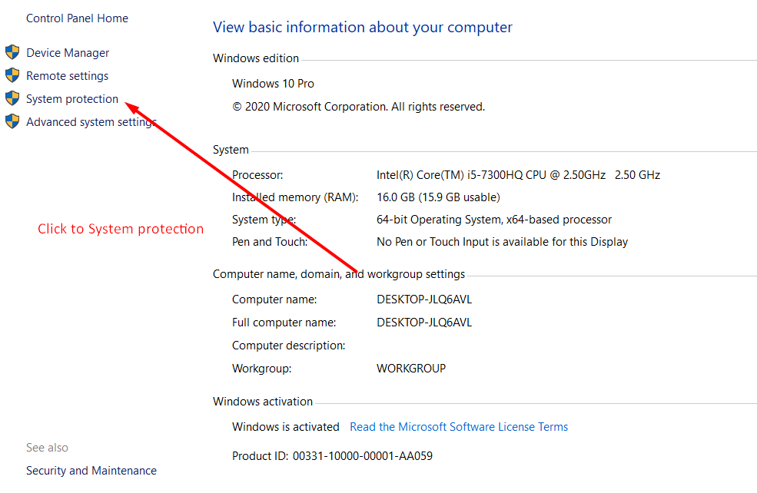This screenshot has width=757, height=493.
Task: Open the Remote settings link
Action: tap(67, 76)
